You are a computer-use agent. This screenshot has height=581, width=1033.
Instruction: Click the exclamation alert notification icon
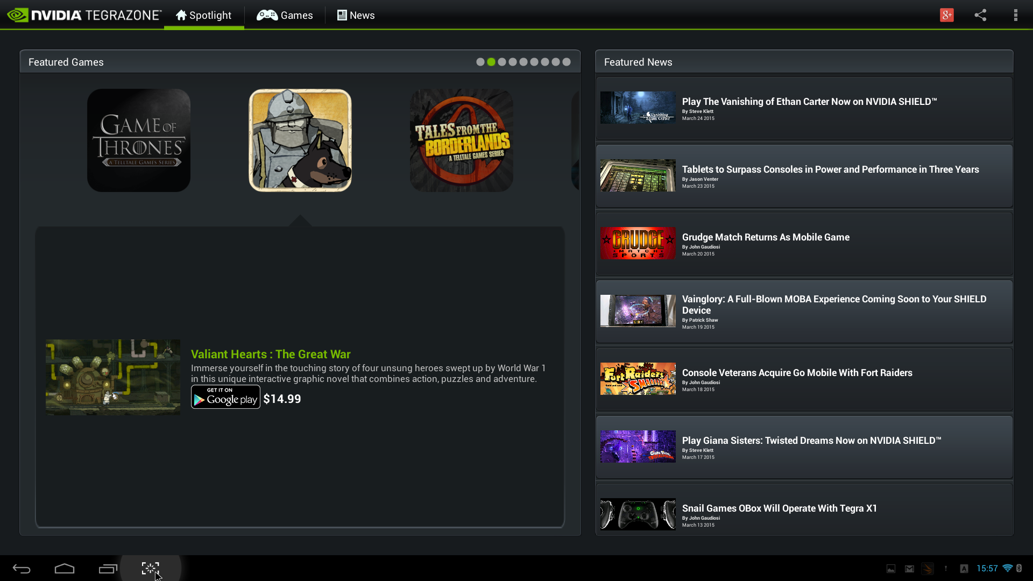tap(946, 568)
